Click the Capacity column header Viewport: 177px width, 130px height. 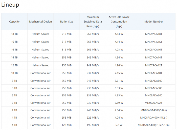14,22
